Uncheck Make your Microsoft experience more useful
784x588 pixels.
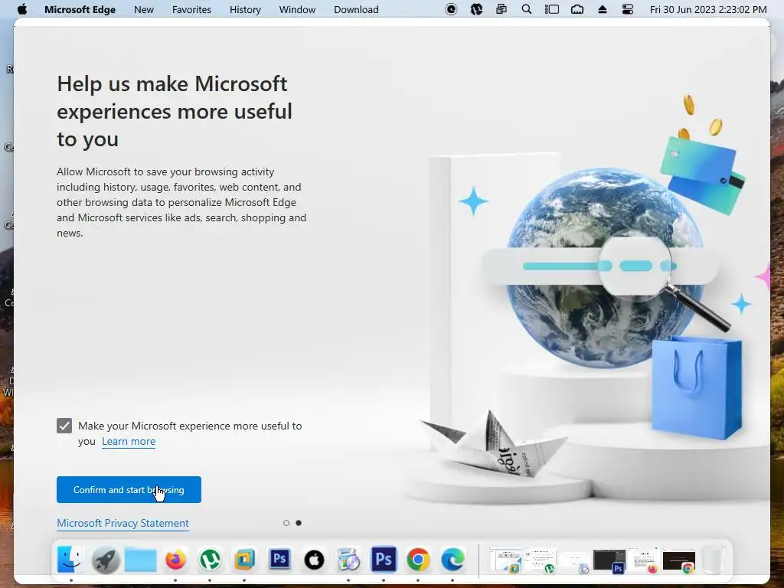[x=64, y=426]
